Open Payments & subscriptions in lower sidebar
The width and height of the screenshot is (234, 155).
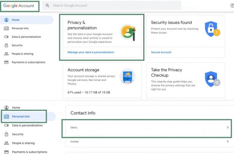[30, 152]
